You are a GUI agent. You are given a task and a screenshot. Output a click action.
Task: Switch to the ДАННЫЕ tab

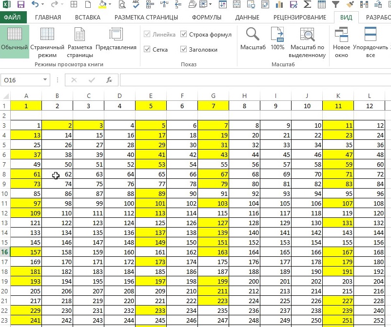click(x=247, y=18)
